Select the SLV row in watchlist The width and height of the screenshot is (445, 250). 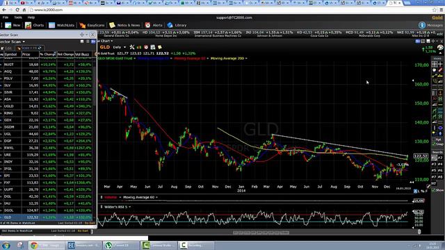pyautogui.click(x=47, y=85)
